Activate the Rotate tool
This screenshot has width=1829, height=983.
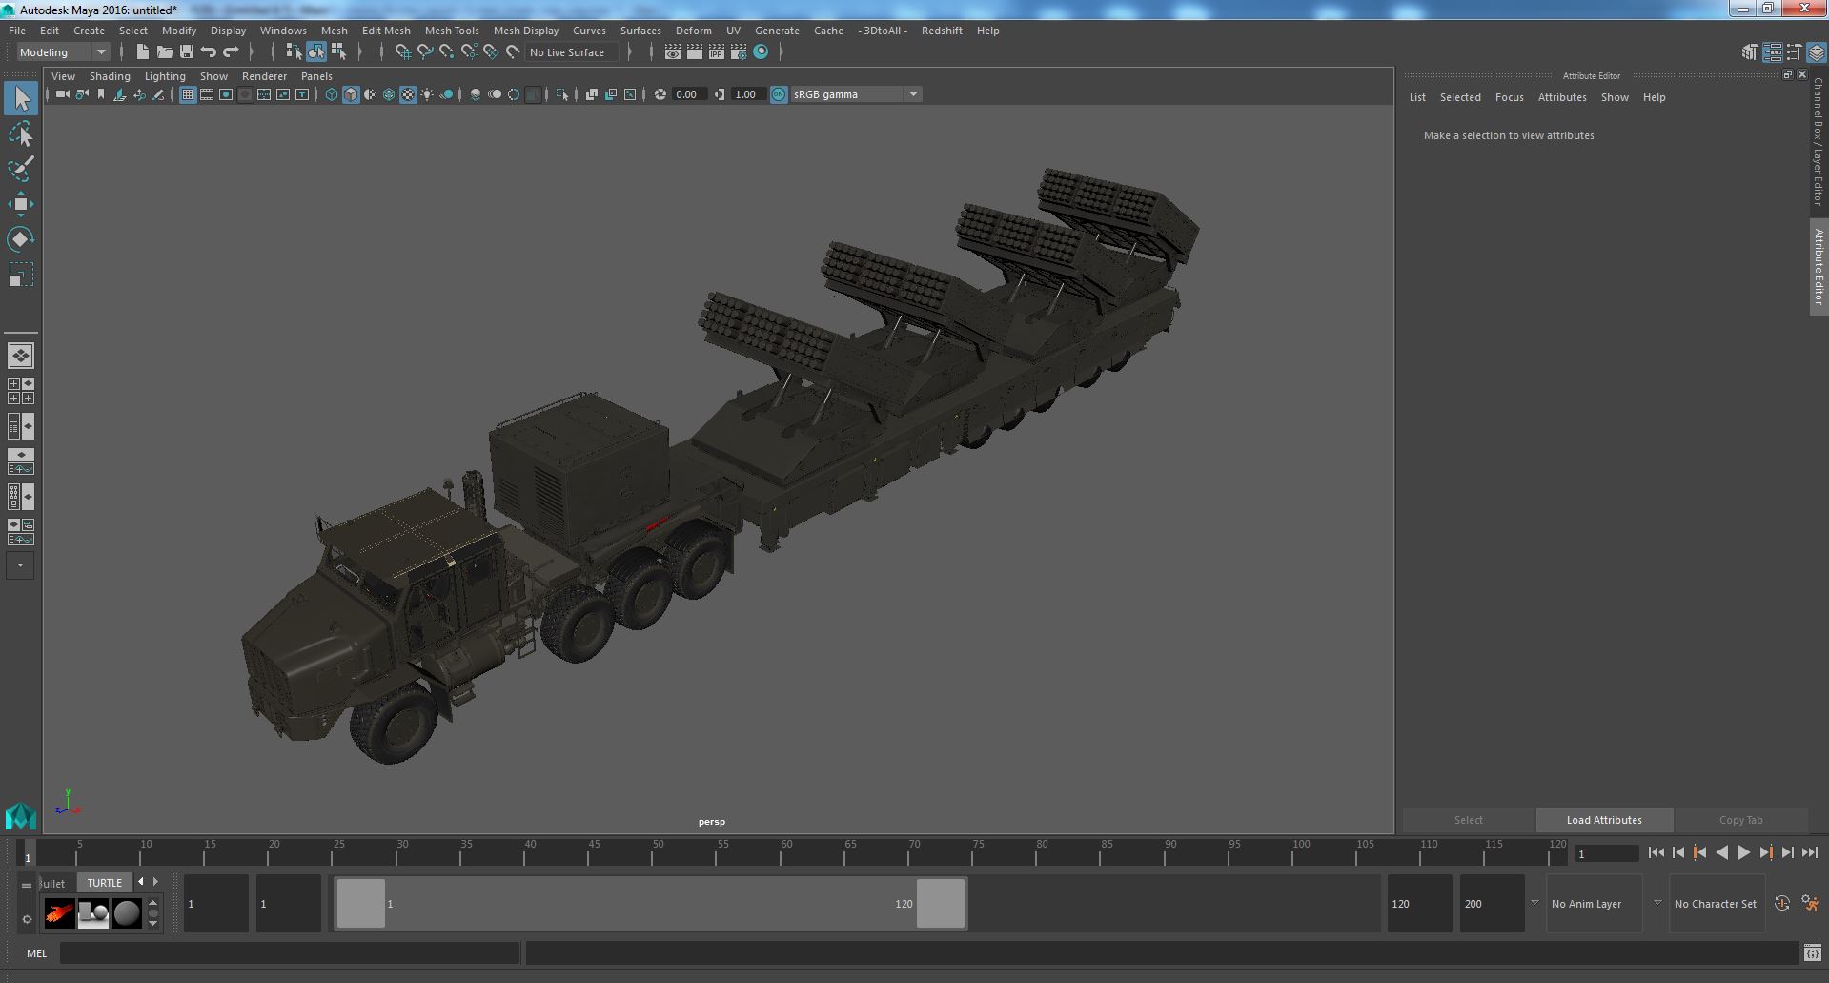click(21, 238)
